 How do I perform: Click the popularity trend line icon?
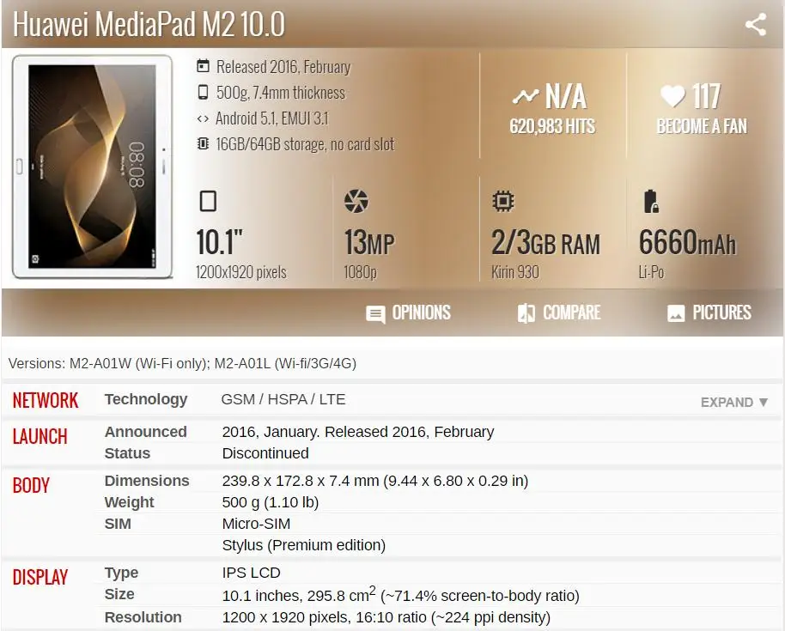pos(526,96)
